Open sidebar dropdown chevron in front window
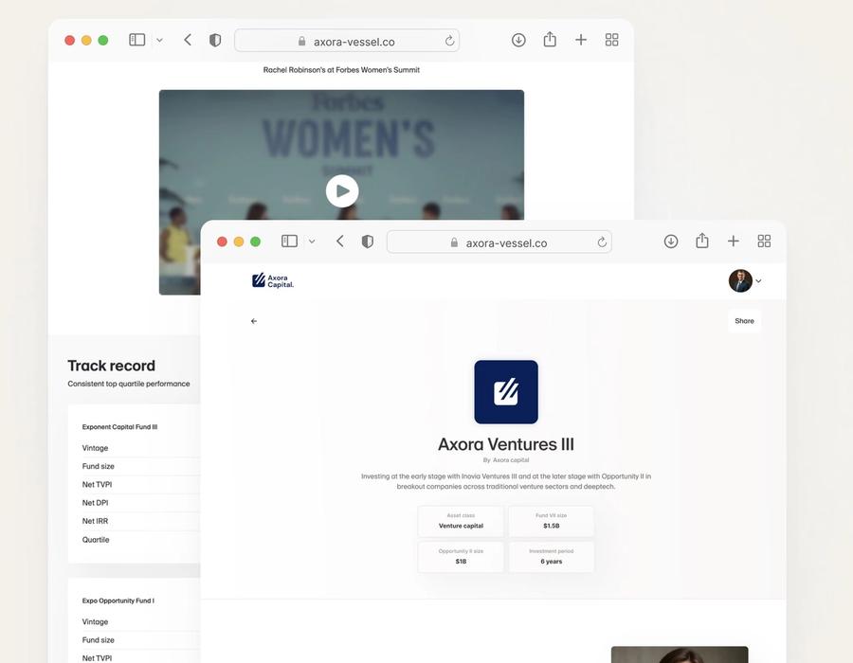The image size is (853, 663). click(312, 242)
